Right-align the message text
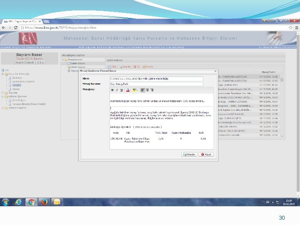The width and height of the screenshot is (300, 225). pyautogui.click(x=152, y=90)
